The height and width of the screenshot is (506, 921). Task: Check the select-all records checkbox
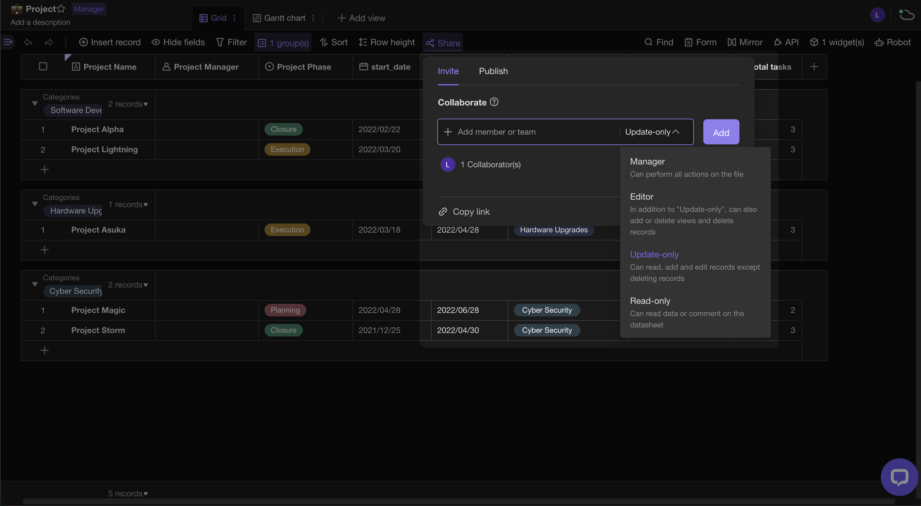click(43, 67)
